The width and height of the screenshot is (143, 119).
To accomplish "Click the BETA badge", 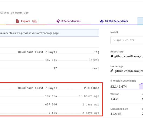I will coord(35,21).
